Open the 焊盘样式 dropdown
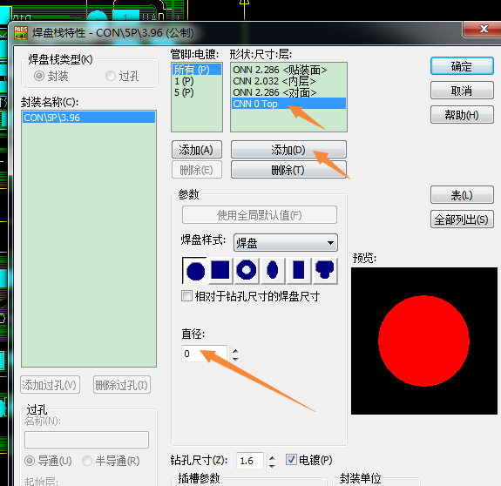The width and height of the screenshot is (501, 486). tap(285, 243)
